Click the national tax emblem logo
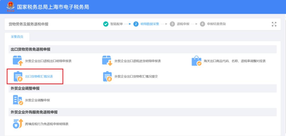This screenshot has height=136, width=286. click(x=11, y=7)
